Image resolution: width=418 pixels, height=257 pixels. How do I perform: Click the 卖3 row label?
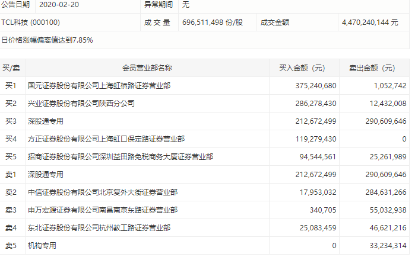[11, 210]
